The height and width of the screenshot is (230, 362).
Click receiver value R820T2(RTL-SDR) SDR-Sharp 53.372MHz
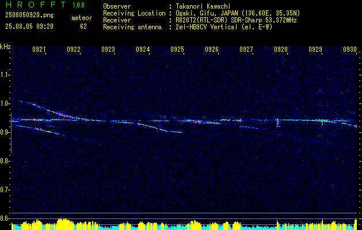(236, 20)
